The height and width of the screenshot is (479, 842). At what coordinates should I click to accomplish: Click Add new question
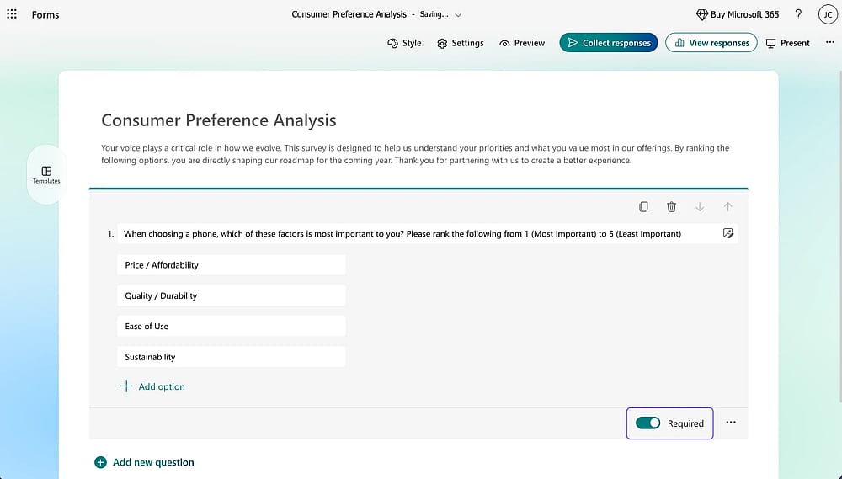tap(145, 462)
